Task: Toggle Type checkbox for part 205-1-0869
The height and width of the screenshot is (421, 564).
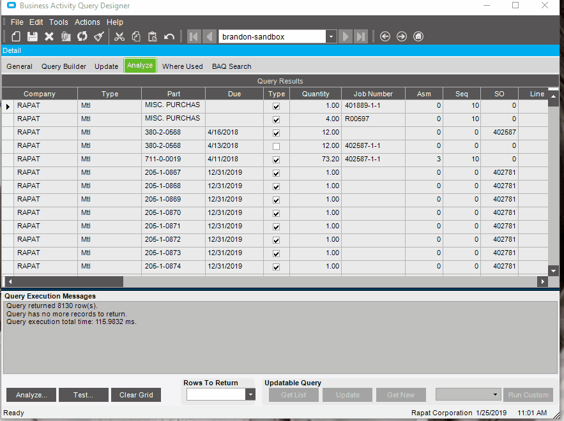Action: 276,200
